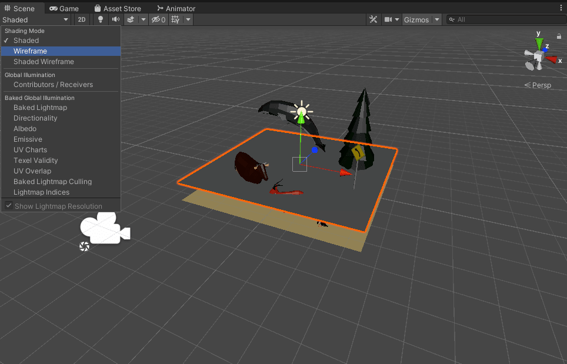The image size is (567, 364).
Task: Switch to the Animator tab
Action: (x=176, y=8)
